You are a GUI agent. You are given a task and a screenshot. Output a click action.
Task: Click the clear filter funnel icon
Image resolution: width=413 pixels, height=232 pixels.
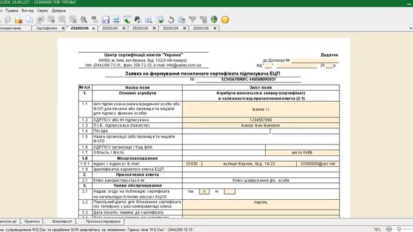tap(203, 20)
